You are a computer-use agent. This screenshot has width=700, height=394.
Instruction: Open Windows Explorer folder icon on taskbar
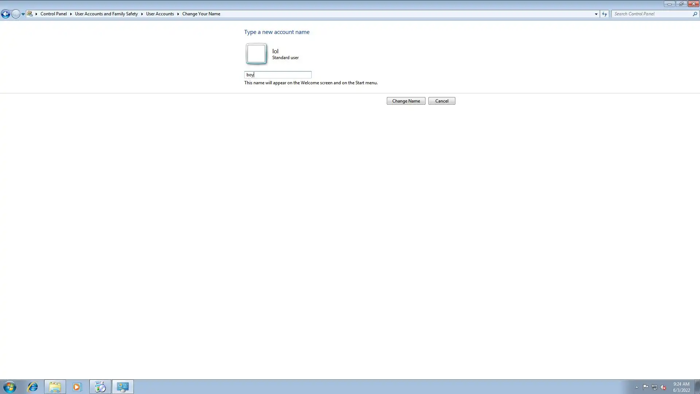pyautogui.click(x=55, y=387)
